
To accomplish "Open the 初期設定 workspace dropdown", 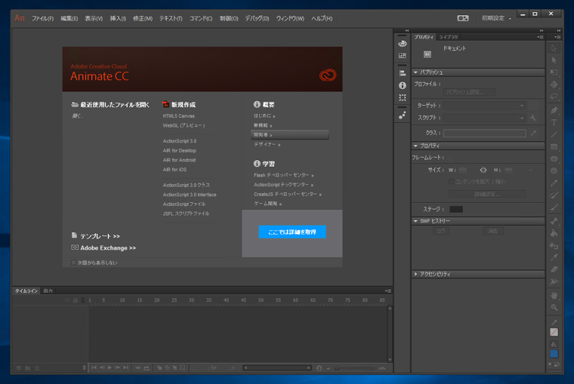I will pos(496,18).
